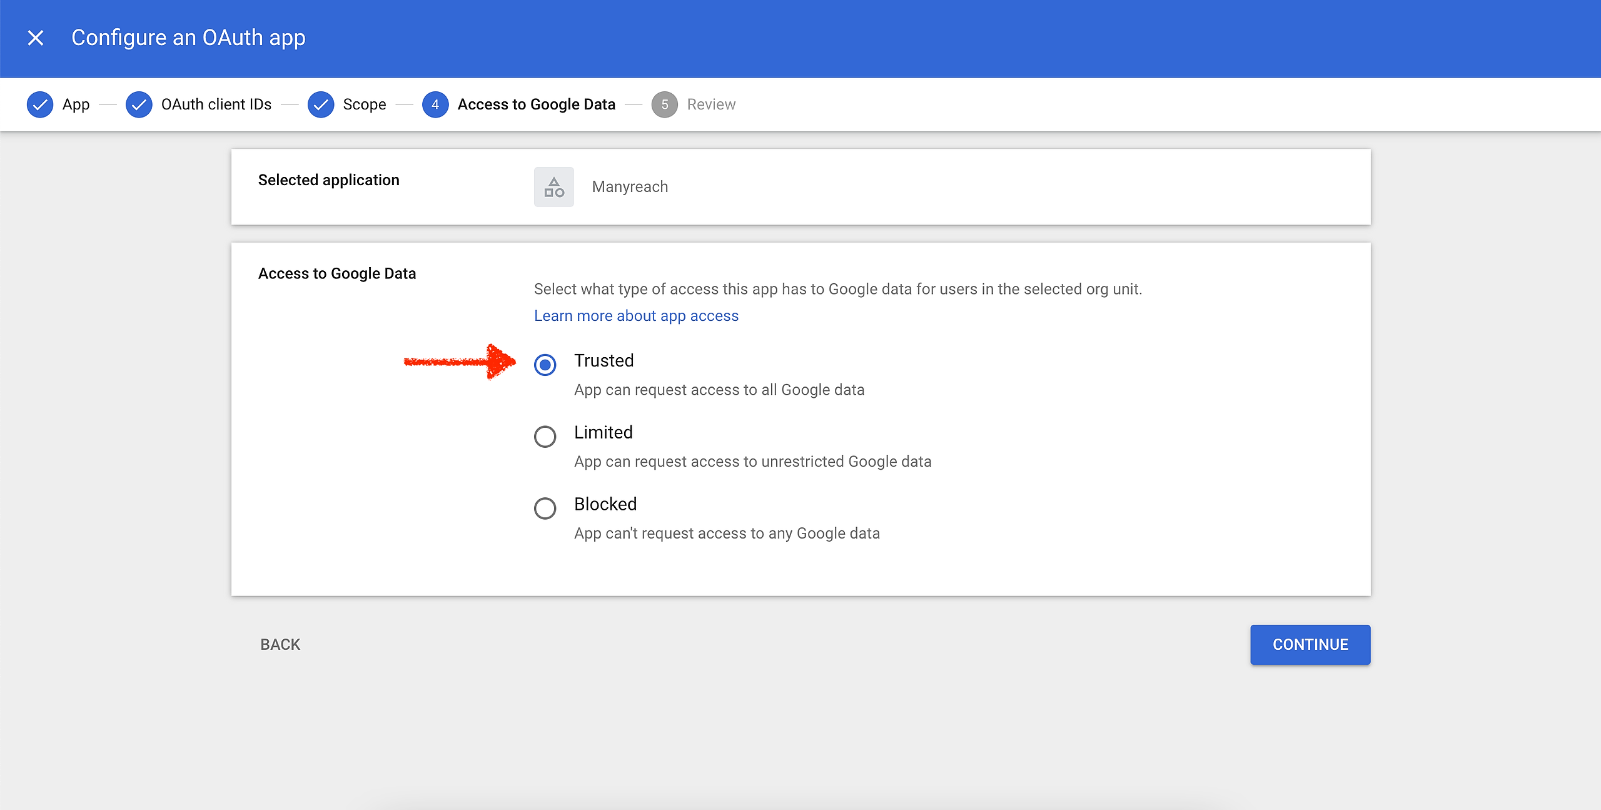Select the Blocked radio button

click(x=545, y=509)
